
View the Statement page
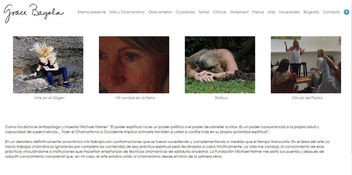click(239, 12)
